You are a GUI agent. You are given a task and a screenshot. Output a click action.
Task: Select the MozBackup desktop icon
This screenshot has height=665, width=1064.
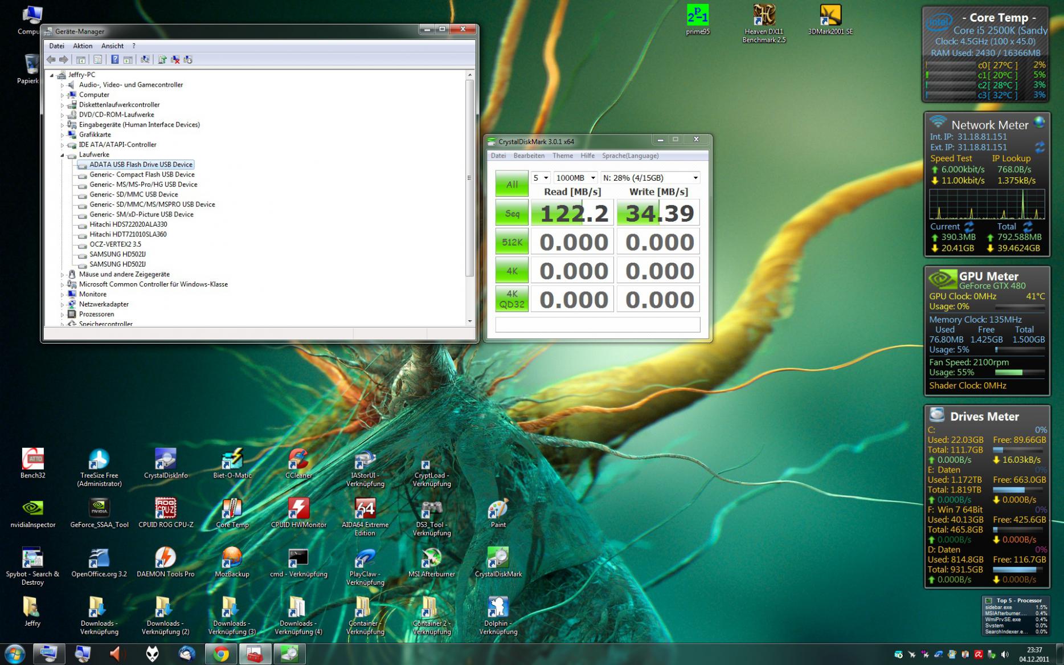pyautogui.click(x=232, y=562)
